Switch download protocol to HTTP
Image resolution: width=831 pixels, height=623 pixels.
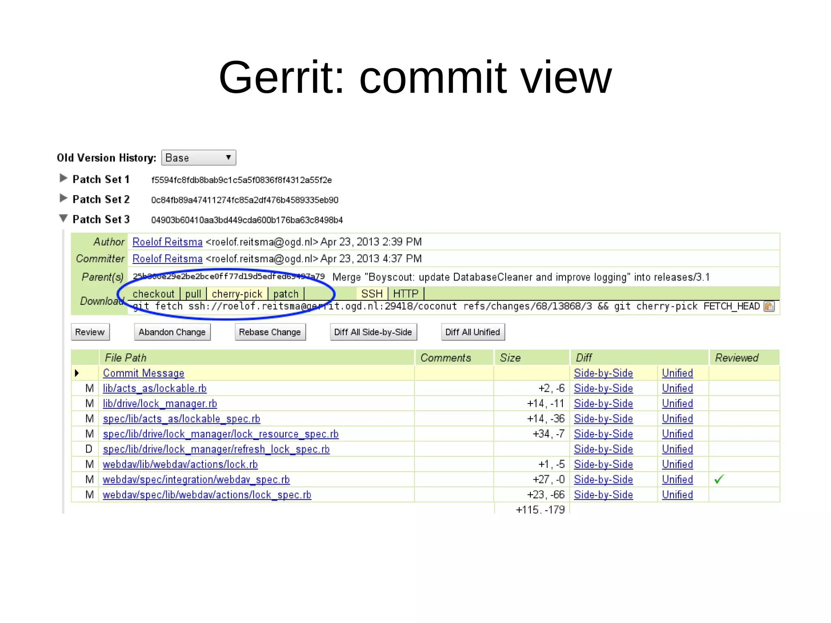tap(406, 294)
